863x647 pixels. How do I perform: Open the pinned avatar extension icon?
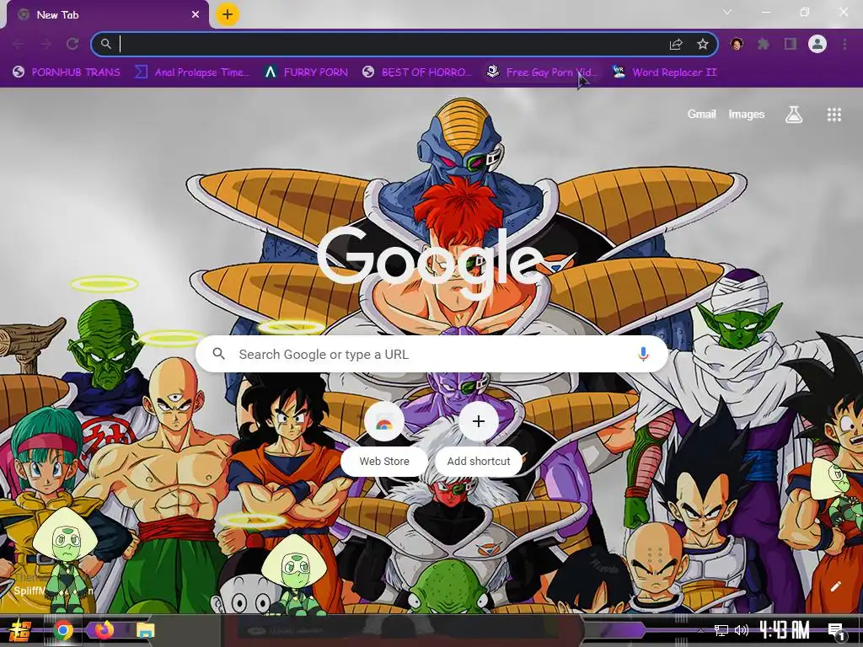tap(737, 44)
